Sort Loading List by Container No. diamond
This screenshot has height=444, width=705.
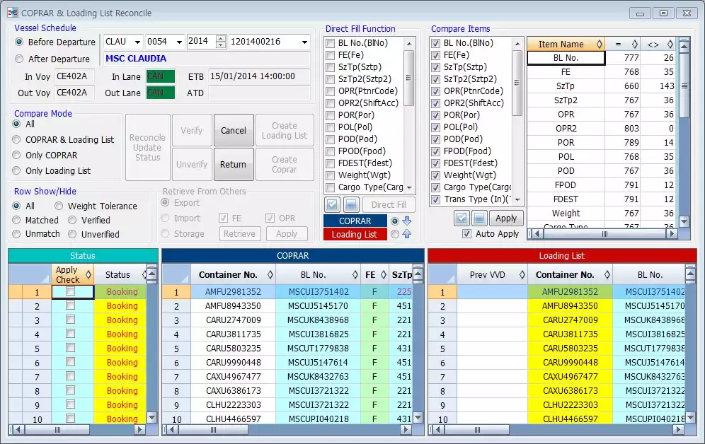607,275
